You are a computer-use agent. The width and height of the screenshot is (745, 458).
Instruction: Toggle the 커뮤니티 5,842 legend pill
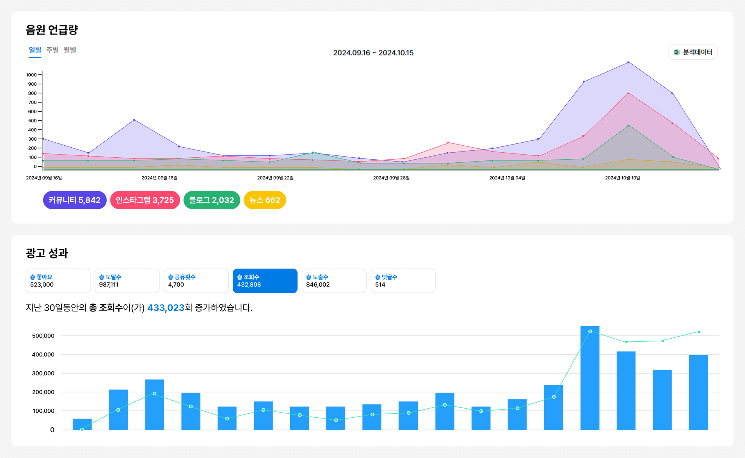tap(74, 200)
